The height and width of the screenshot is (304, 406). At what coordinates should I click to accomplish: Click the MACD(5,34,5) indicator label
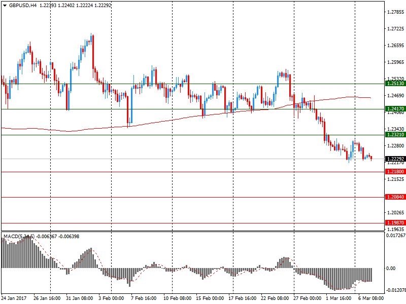(19, 236)
